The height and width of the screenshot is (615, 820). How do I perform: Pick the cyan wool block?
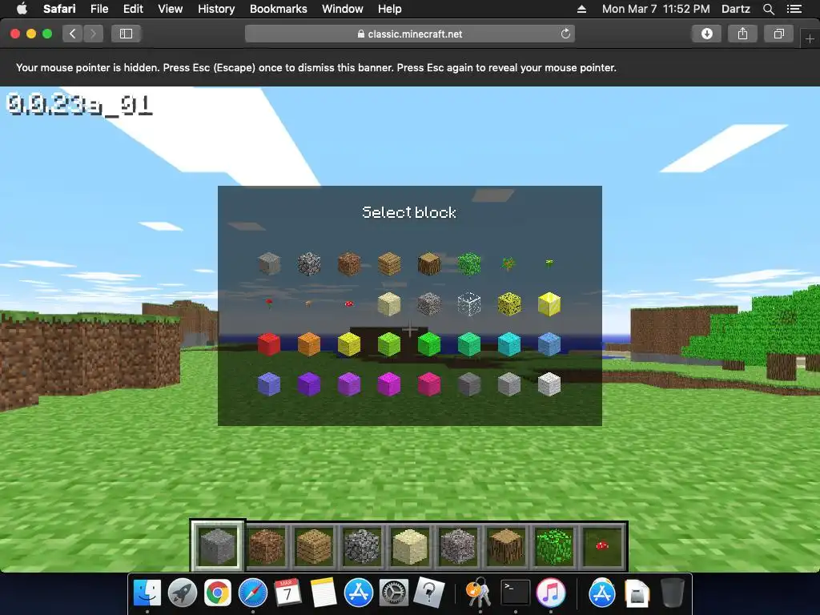pyautogui.click(x=509, y=344)
